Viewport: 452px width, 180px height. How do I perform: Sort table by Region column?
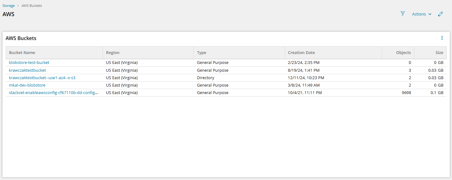click(x=113, y=53)
